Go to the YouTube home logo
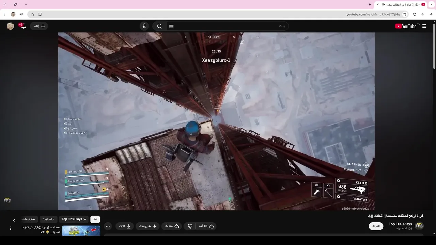Image resolution: width=436 pixels, height=245 pixels. [x=406, y=26]
